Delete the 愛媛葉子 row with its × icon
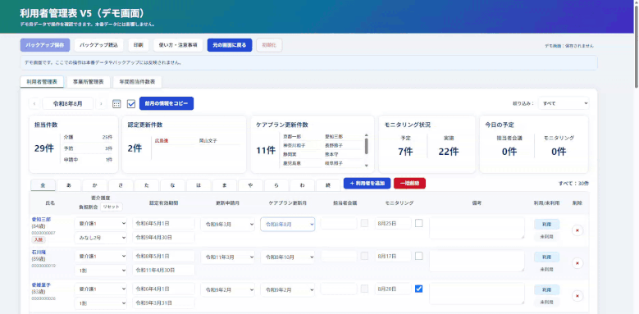 point(577,296)
